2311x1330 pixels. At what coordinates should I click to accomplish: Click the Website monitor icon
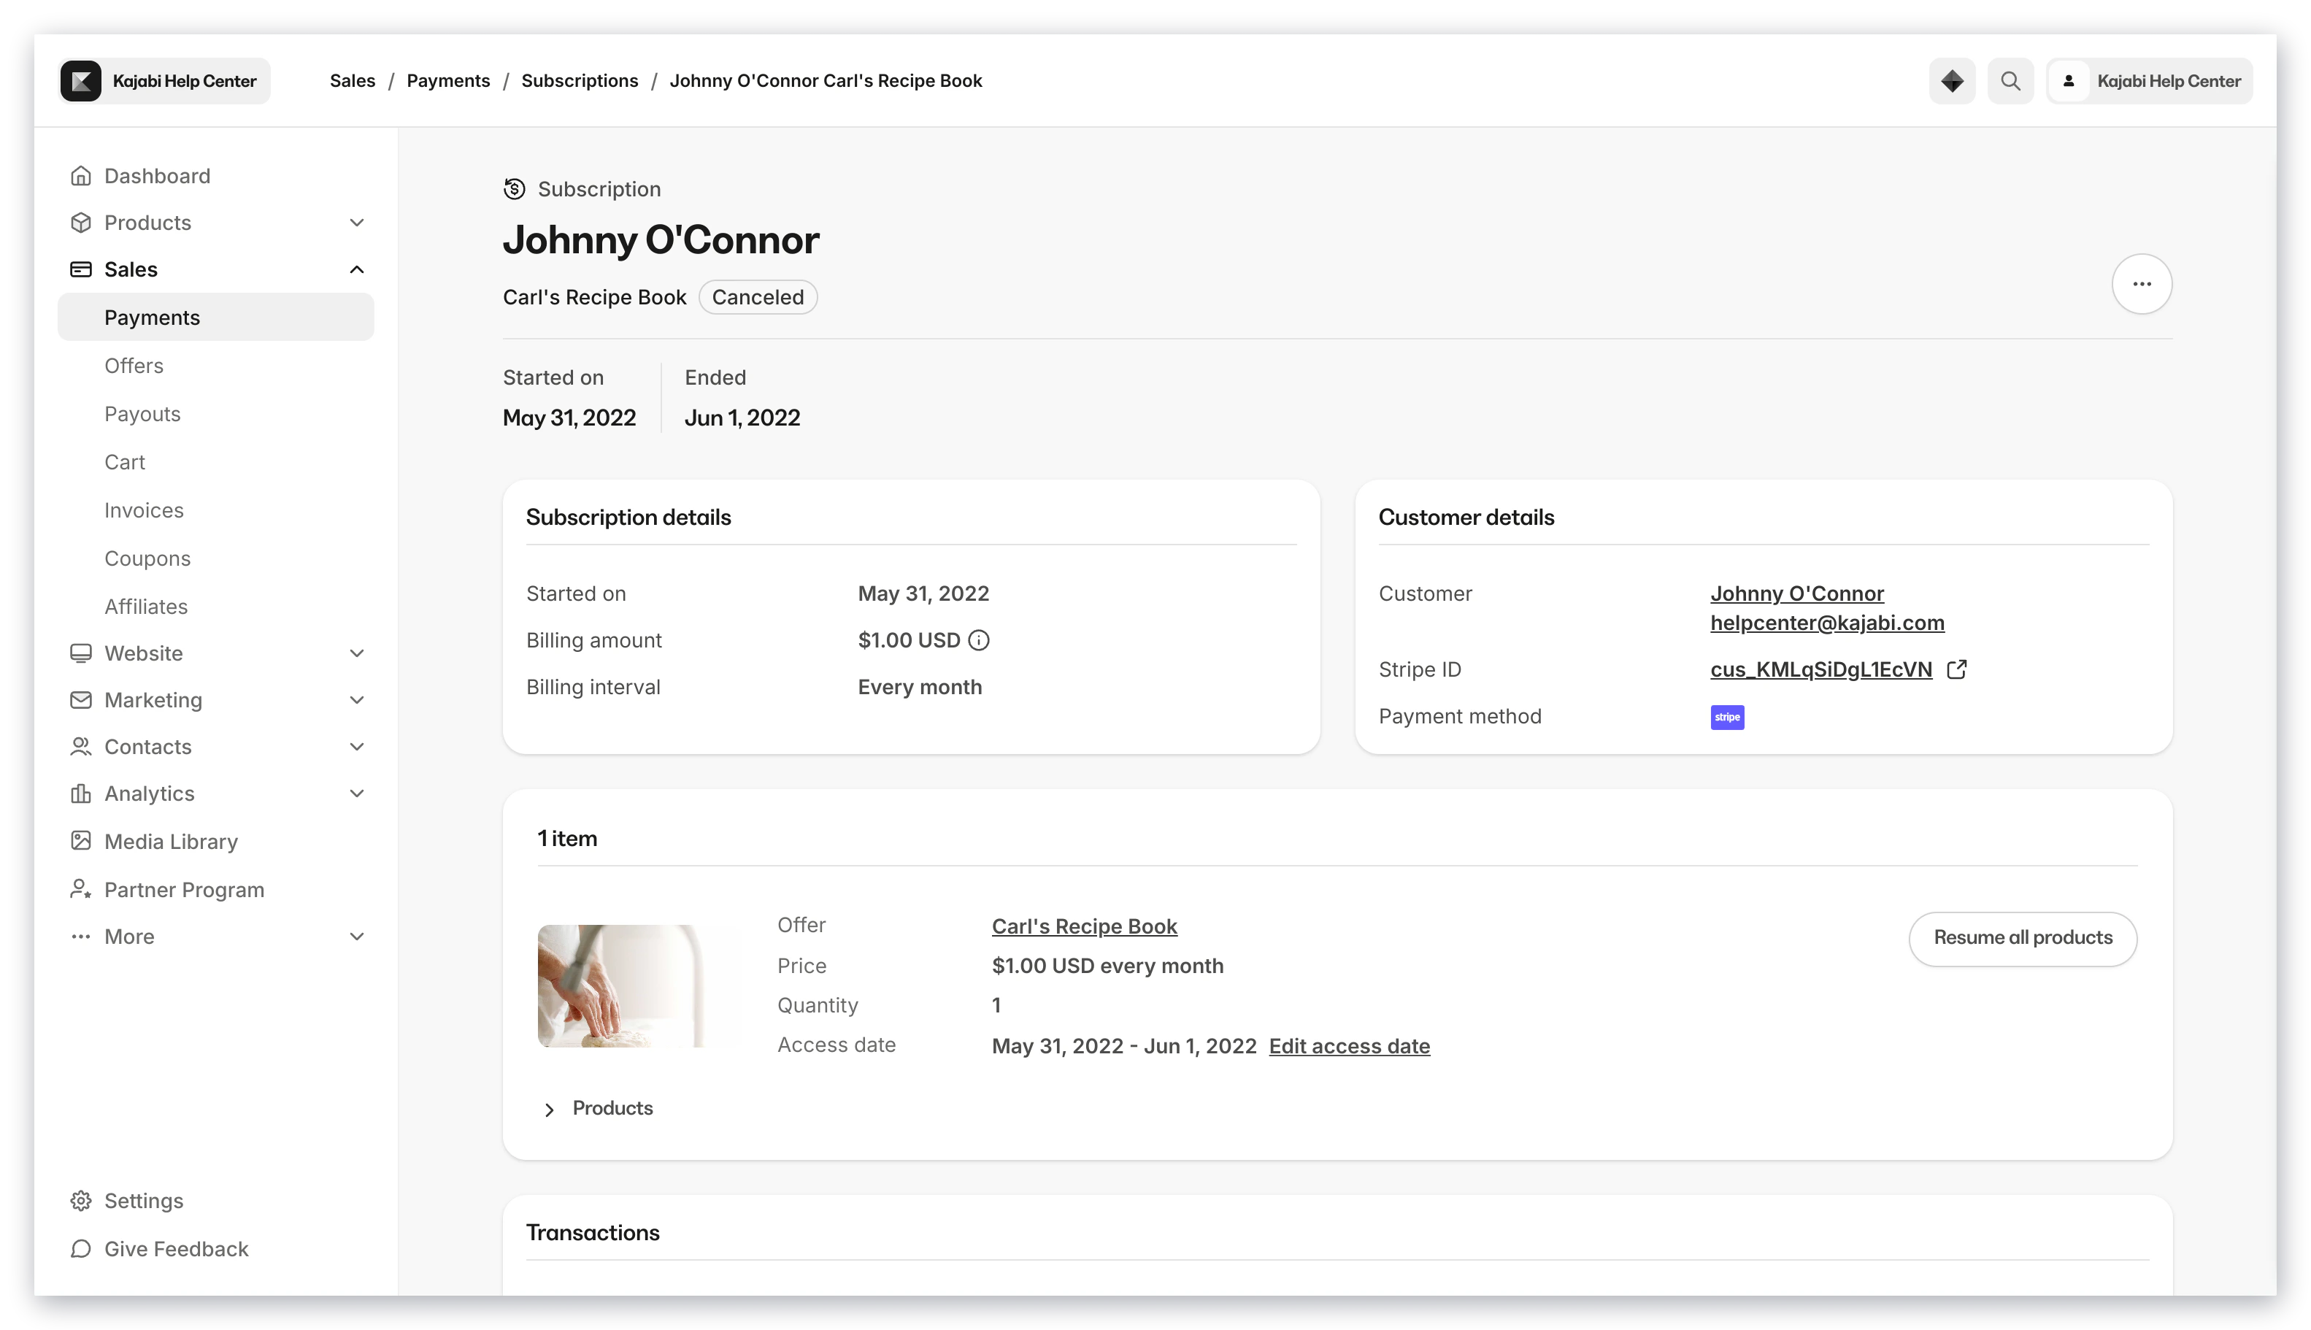pyautogui.click(x=80, y=653)
